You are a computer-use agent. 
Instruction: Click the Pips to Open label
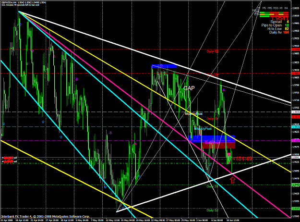pos(272,25)
